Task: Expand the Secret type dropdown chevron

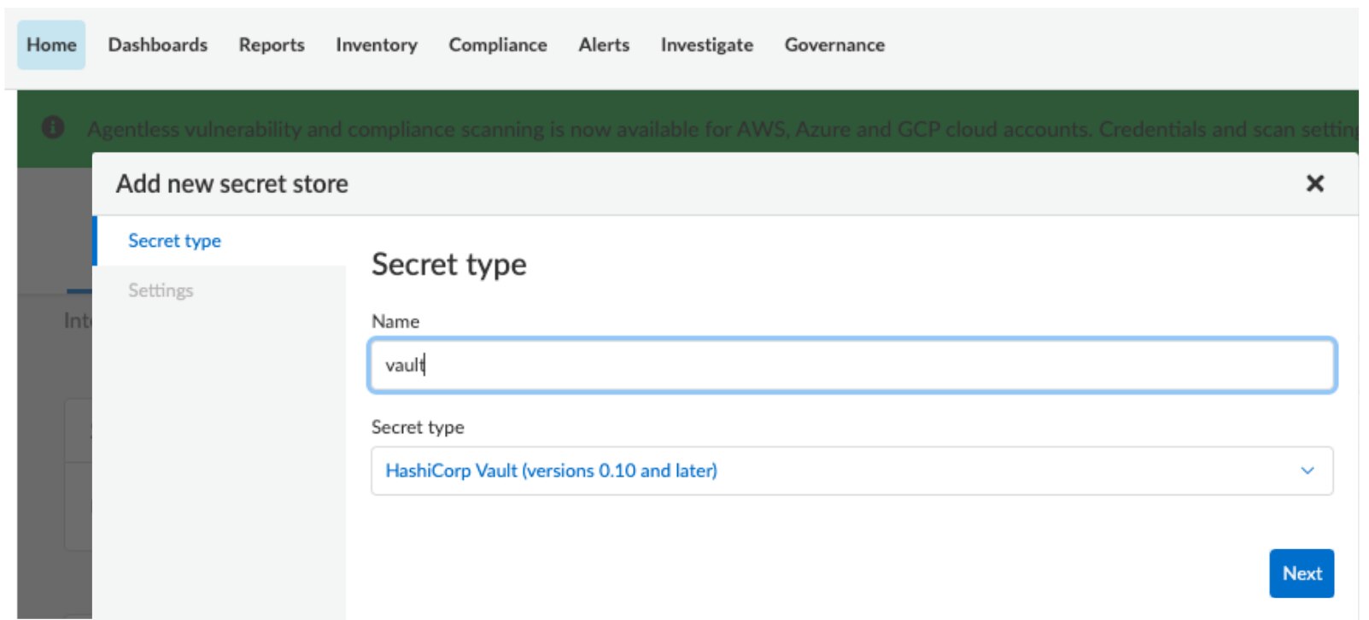Action: (1307, 471)
